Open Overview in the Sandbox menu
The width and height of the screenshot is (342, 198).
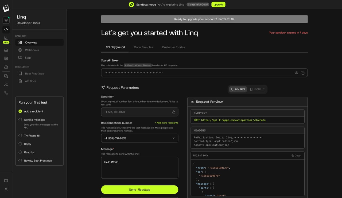coord(40,42)
